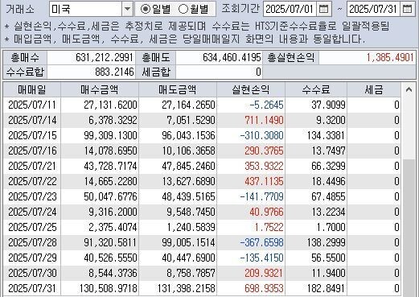Select the 2025/07/14 date cell
The image size is (419, 297).
32,120
